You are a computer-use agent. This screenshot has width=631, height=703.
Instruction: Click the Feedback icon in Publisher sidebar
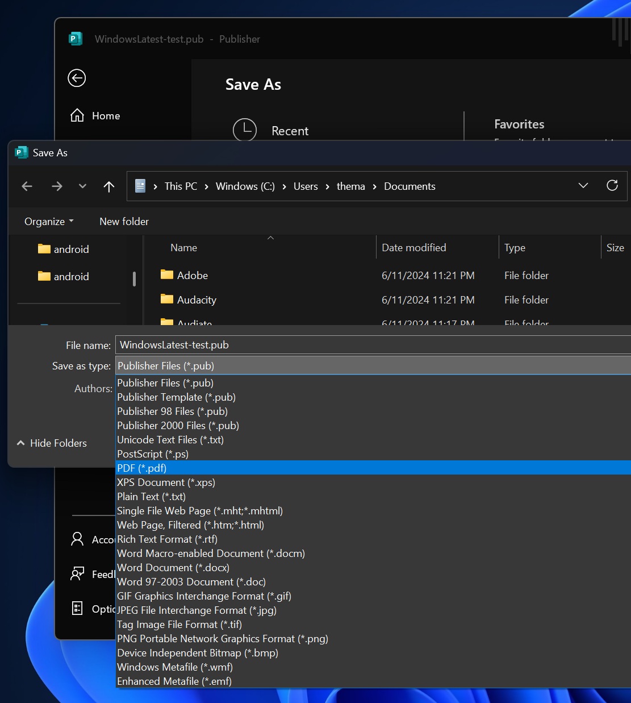[x=77, y=574]
